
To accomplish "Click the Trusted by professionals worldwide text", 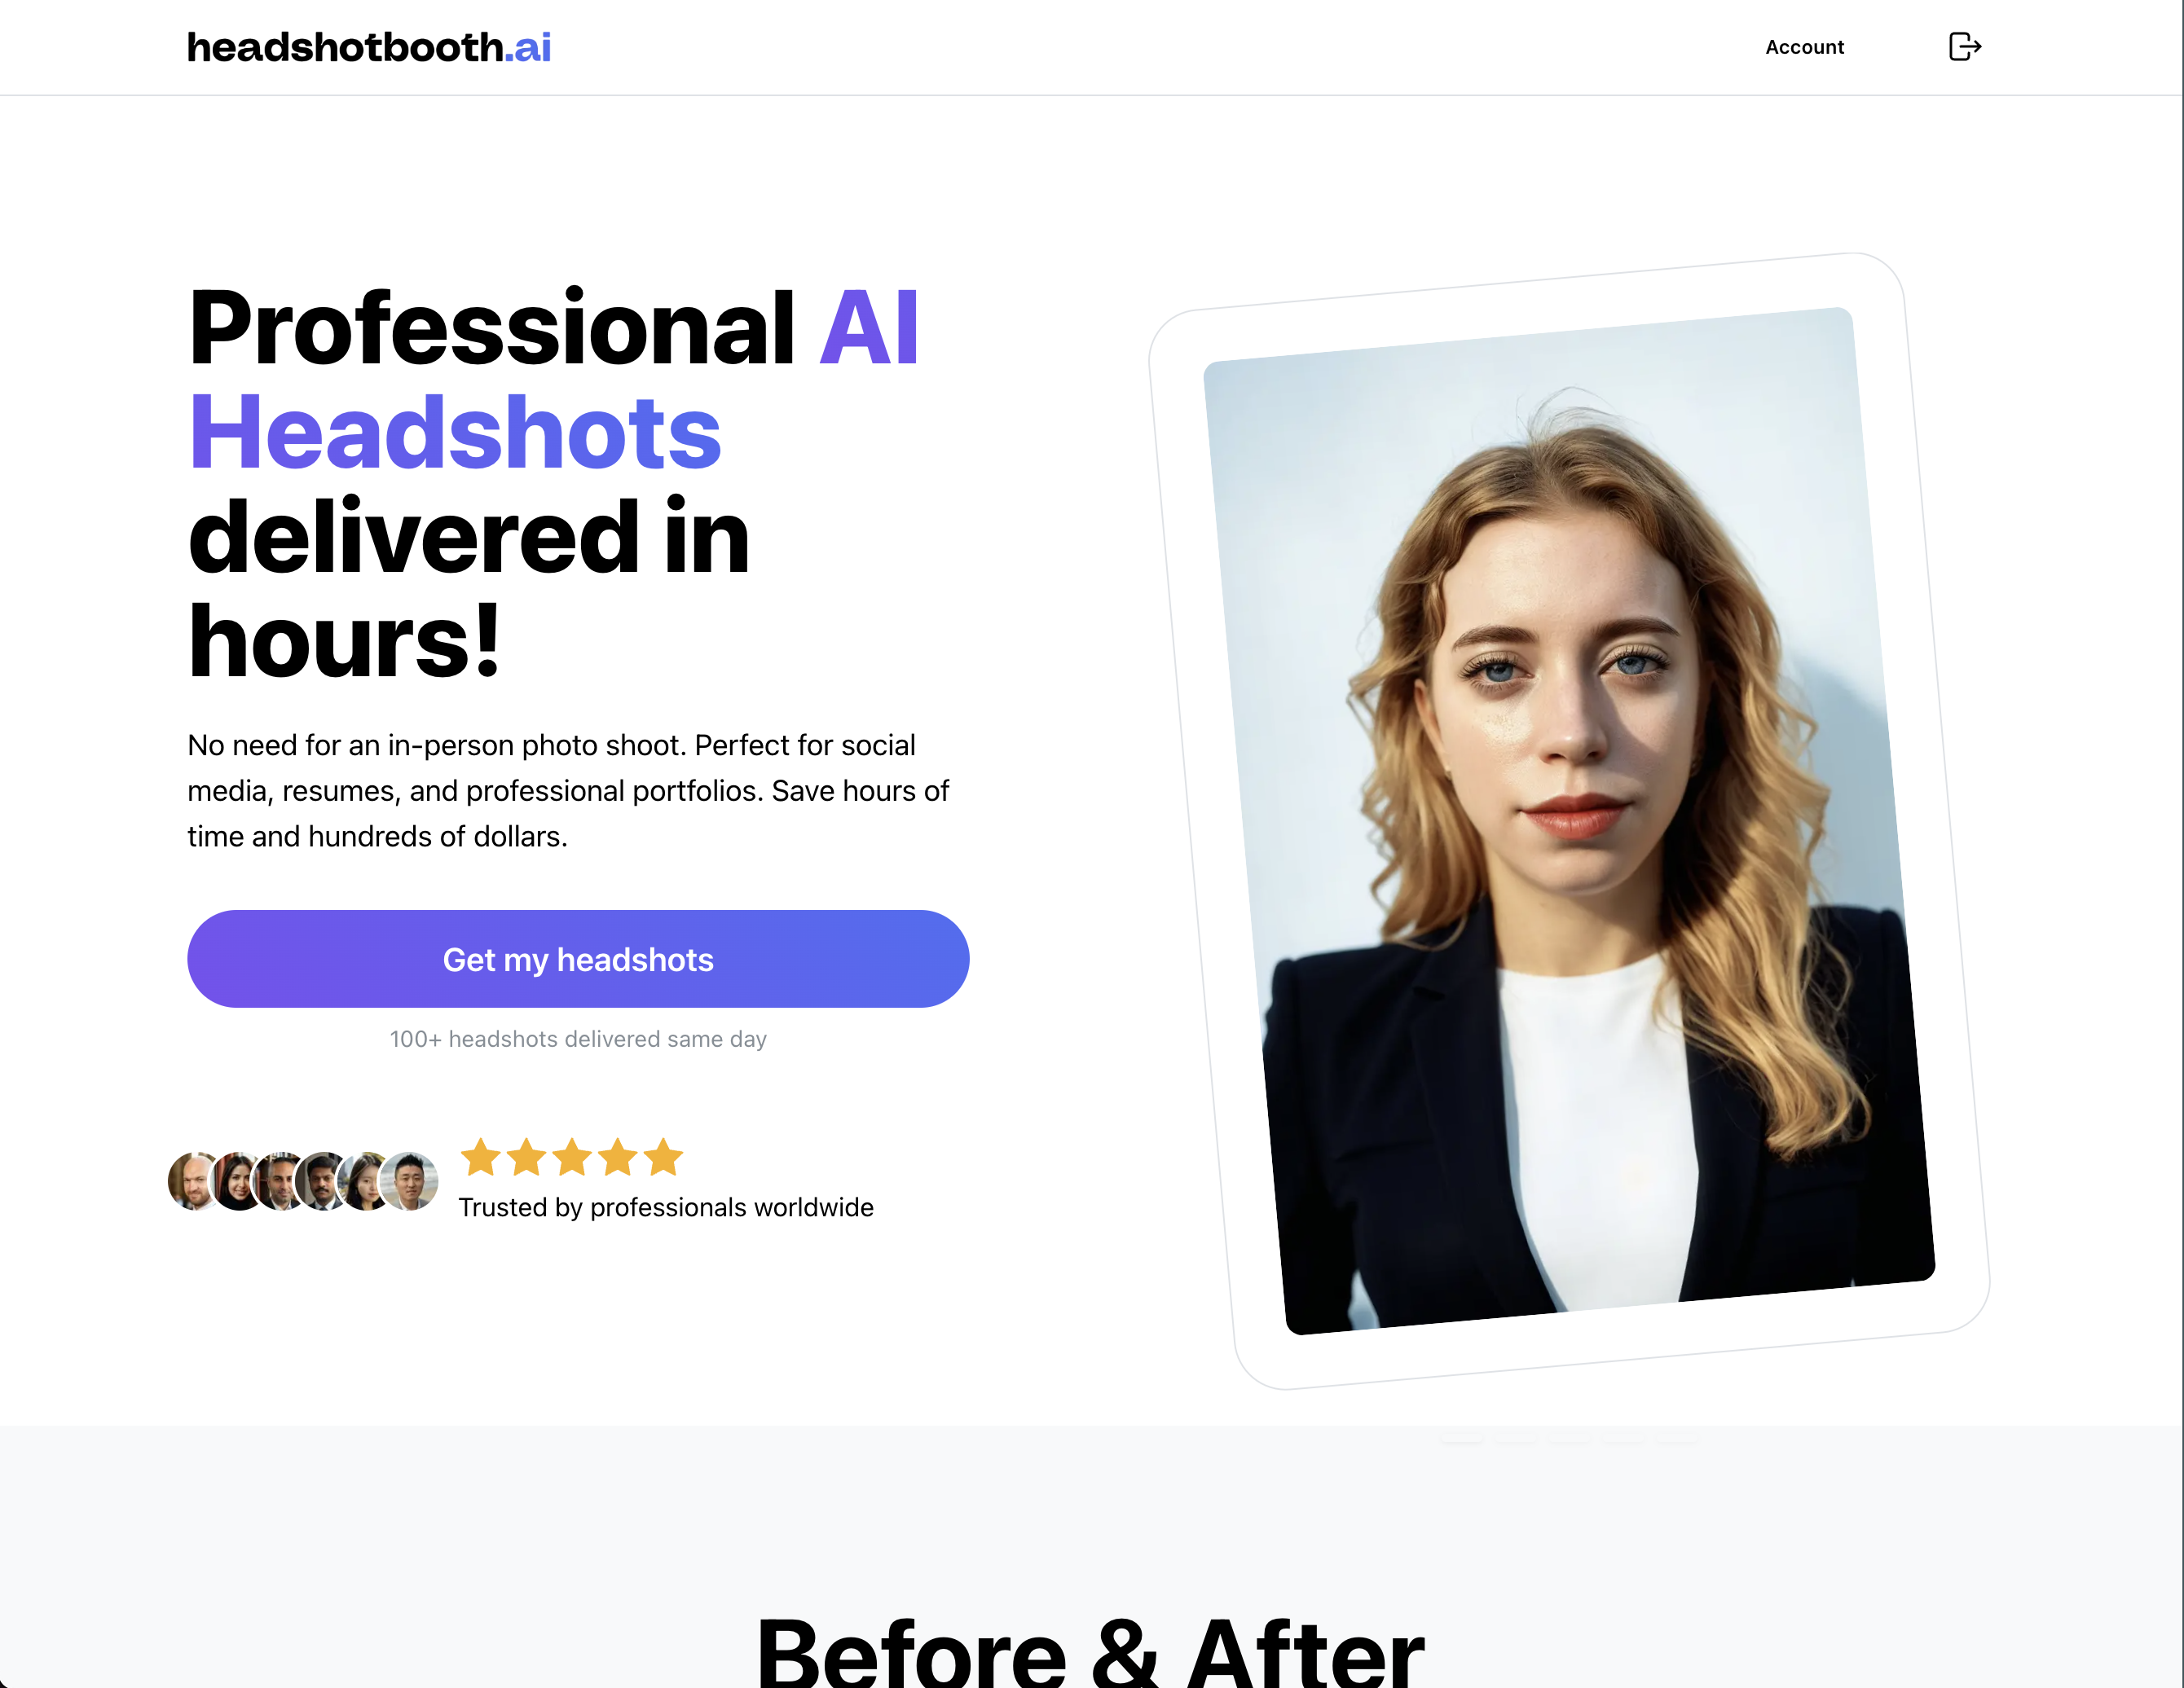I will [666, 1207].
